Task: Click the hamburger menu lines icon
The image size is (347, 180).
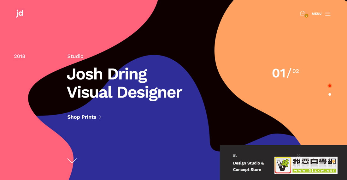Action: [328, 14]
